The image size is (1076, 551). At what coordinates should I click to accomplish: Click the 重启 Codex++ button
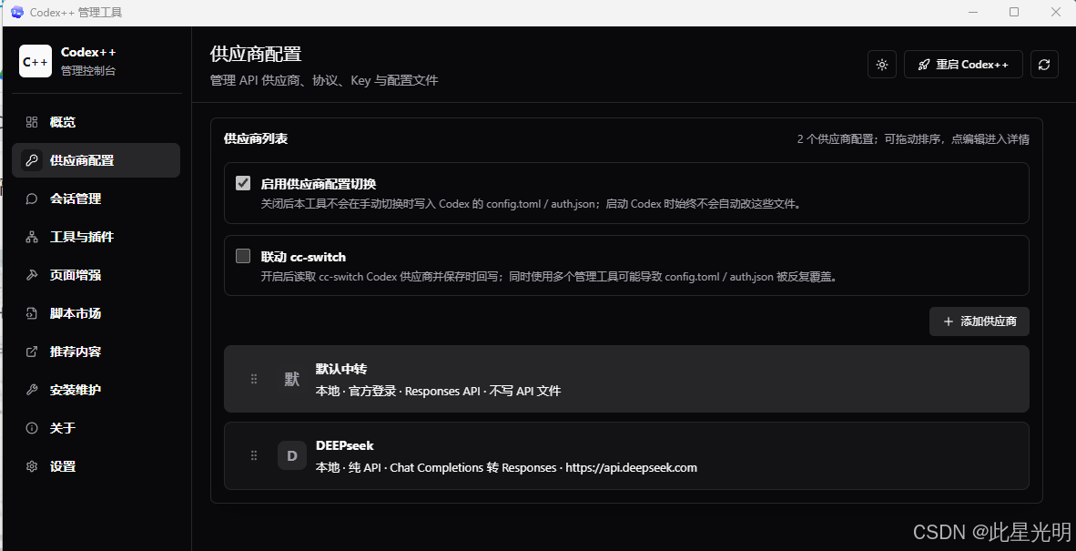pos(963,65)
